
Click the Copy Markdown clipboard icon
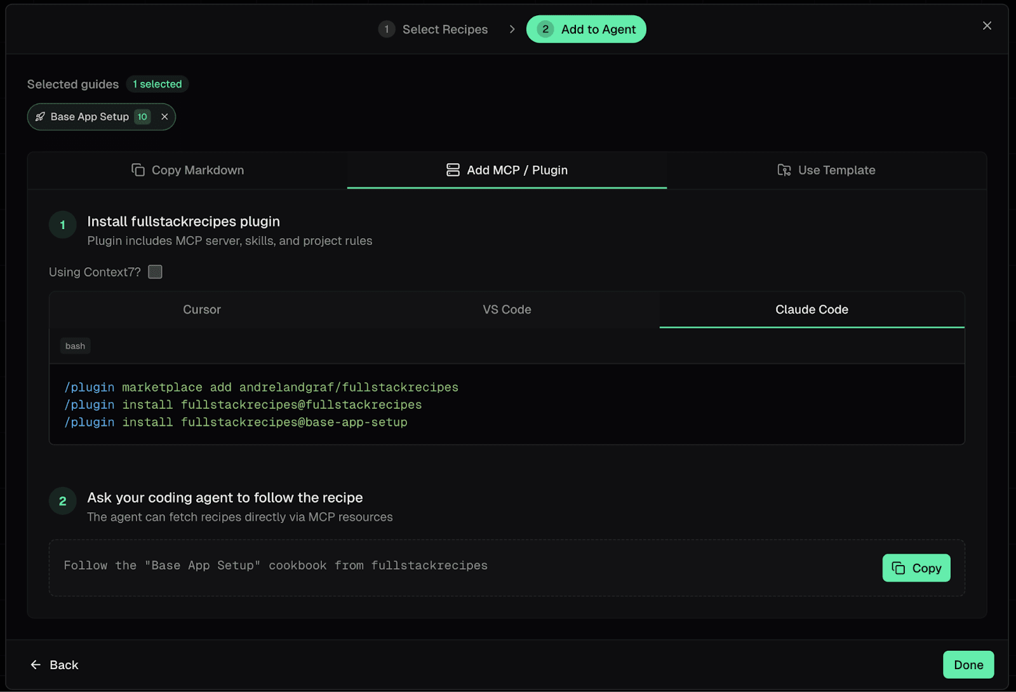coord(138,170)
